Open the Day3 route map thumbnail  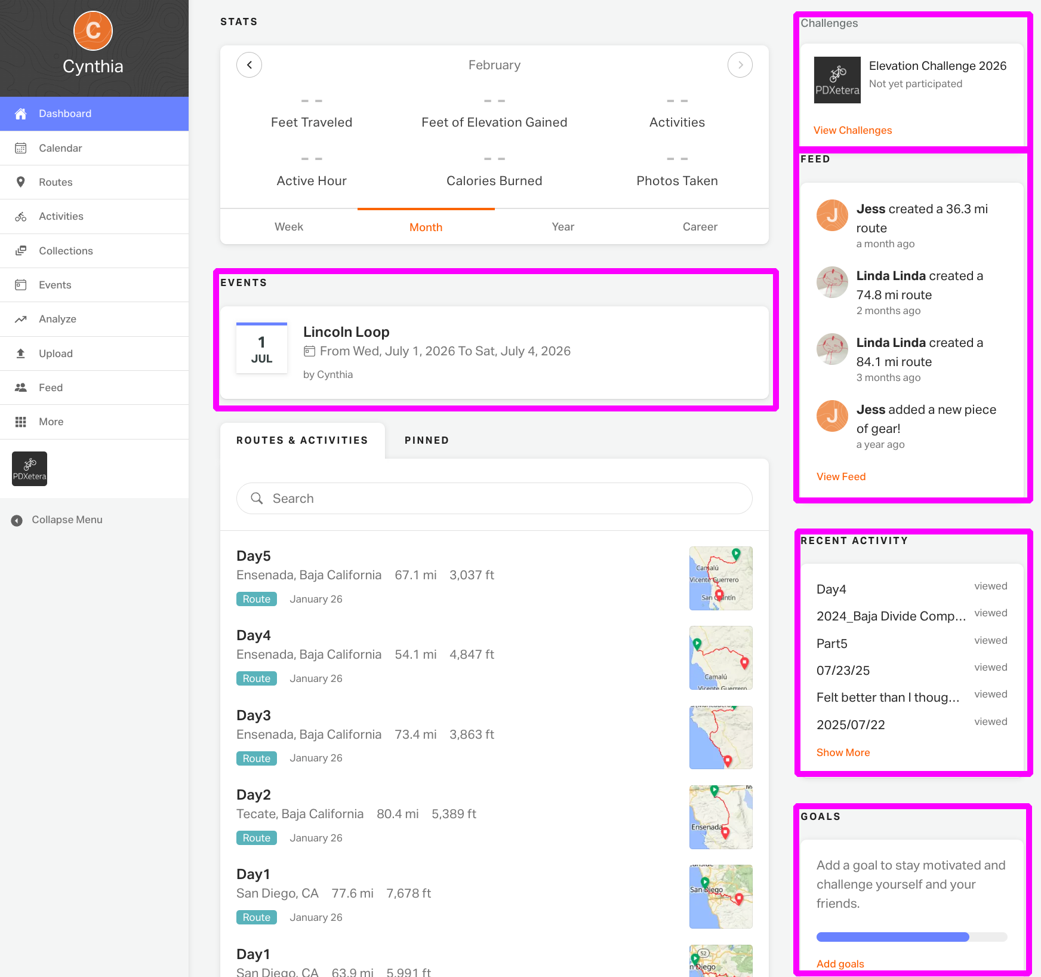[x=721, y=738]
